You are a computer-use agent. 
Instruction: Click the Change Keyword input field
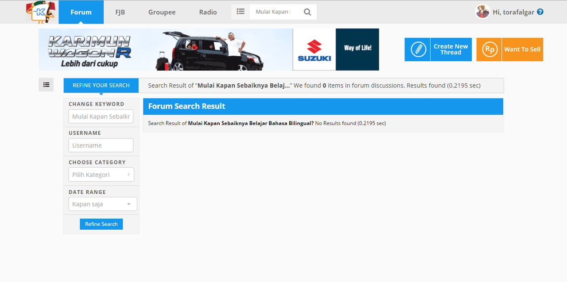click(x=101, y=116)
